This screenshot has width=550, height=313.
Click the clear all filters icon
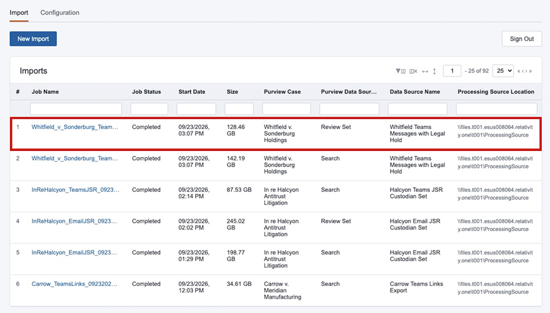pos(413,71)
